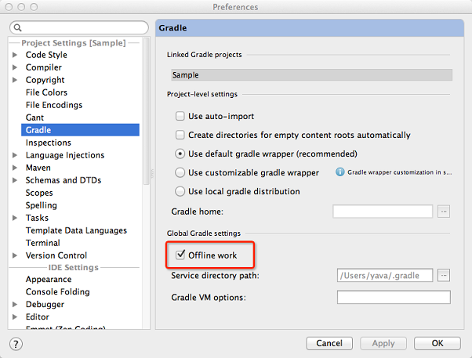
Task: Click the info icon beside Gradle wrapper customization
Action: [339, 172]
